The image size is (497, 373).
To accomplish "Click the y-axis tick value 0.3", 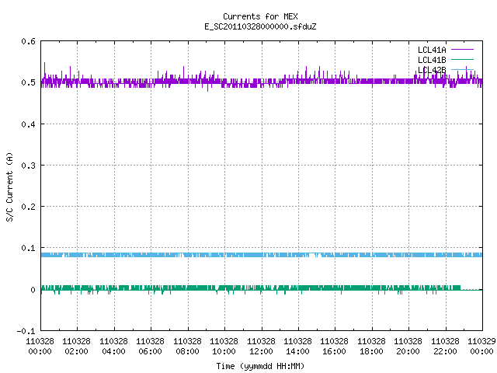I will click(x=28, y=166).
